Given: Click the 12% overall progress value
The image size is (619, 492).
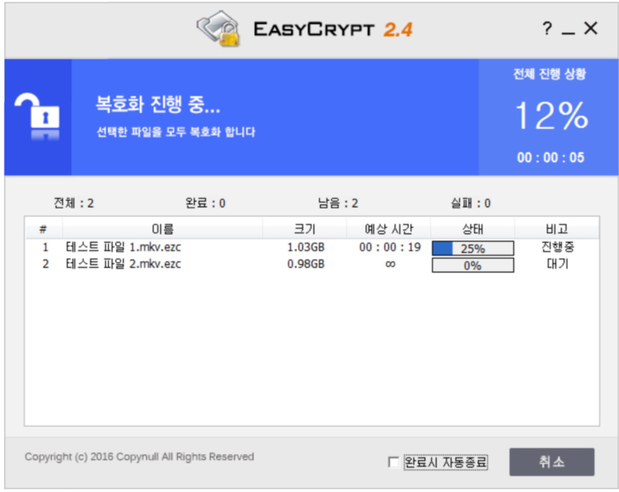Looking at the screenshot, I should pos(552,115).
